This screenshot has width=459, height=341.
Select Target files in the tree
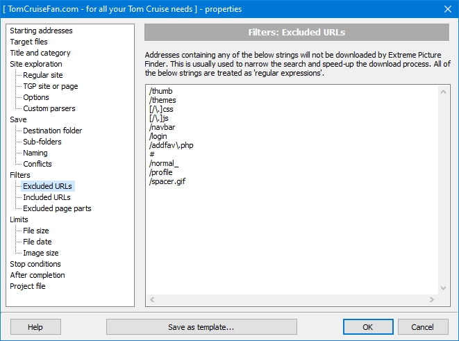[28, 42]
